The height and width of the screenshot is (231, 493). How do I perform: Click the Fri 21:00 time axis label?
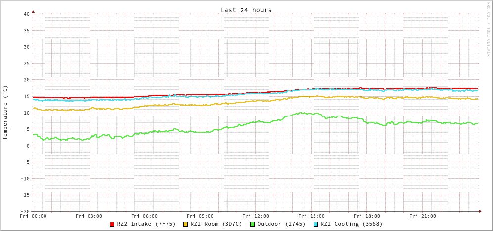pyautogui.click(x=423, y=216)
